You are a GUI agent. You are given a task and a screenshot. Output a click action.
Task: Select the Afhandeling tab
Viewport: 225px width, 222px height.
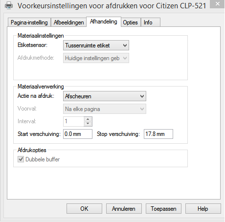(x=104, y=22)
